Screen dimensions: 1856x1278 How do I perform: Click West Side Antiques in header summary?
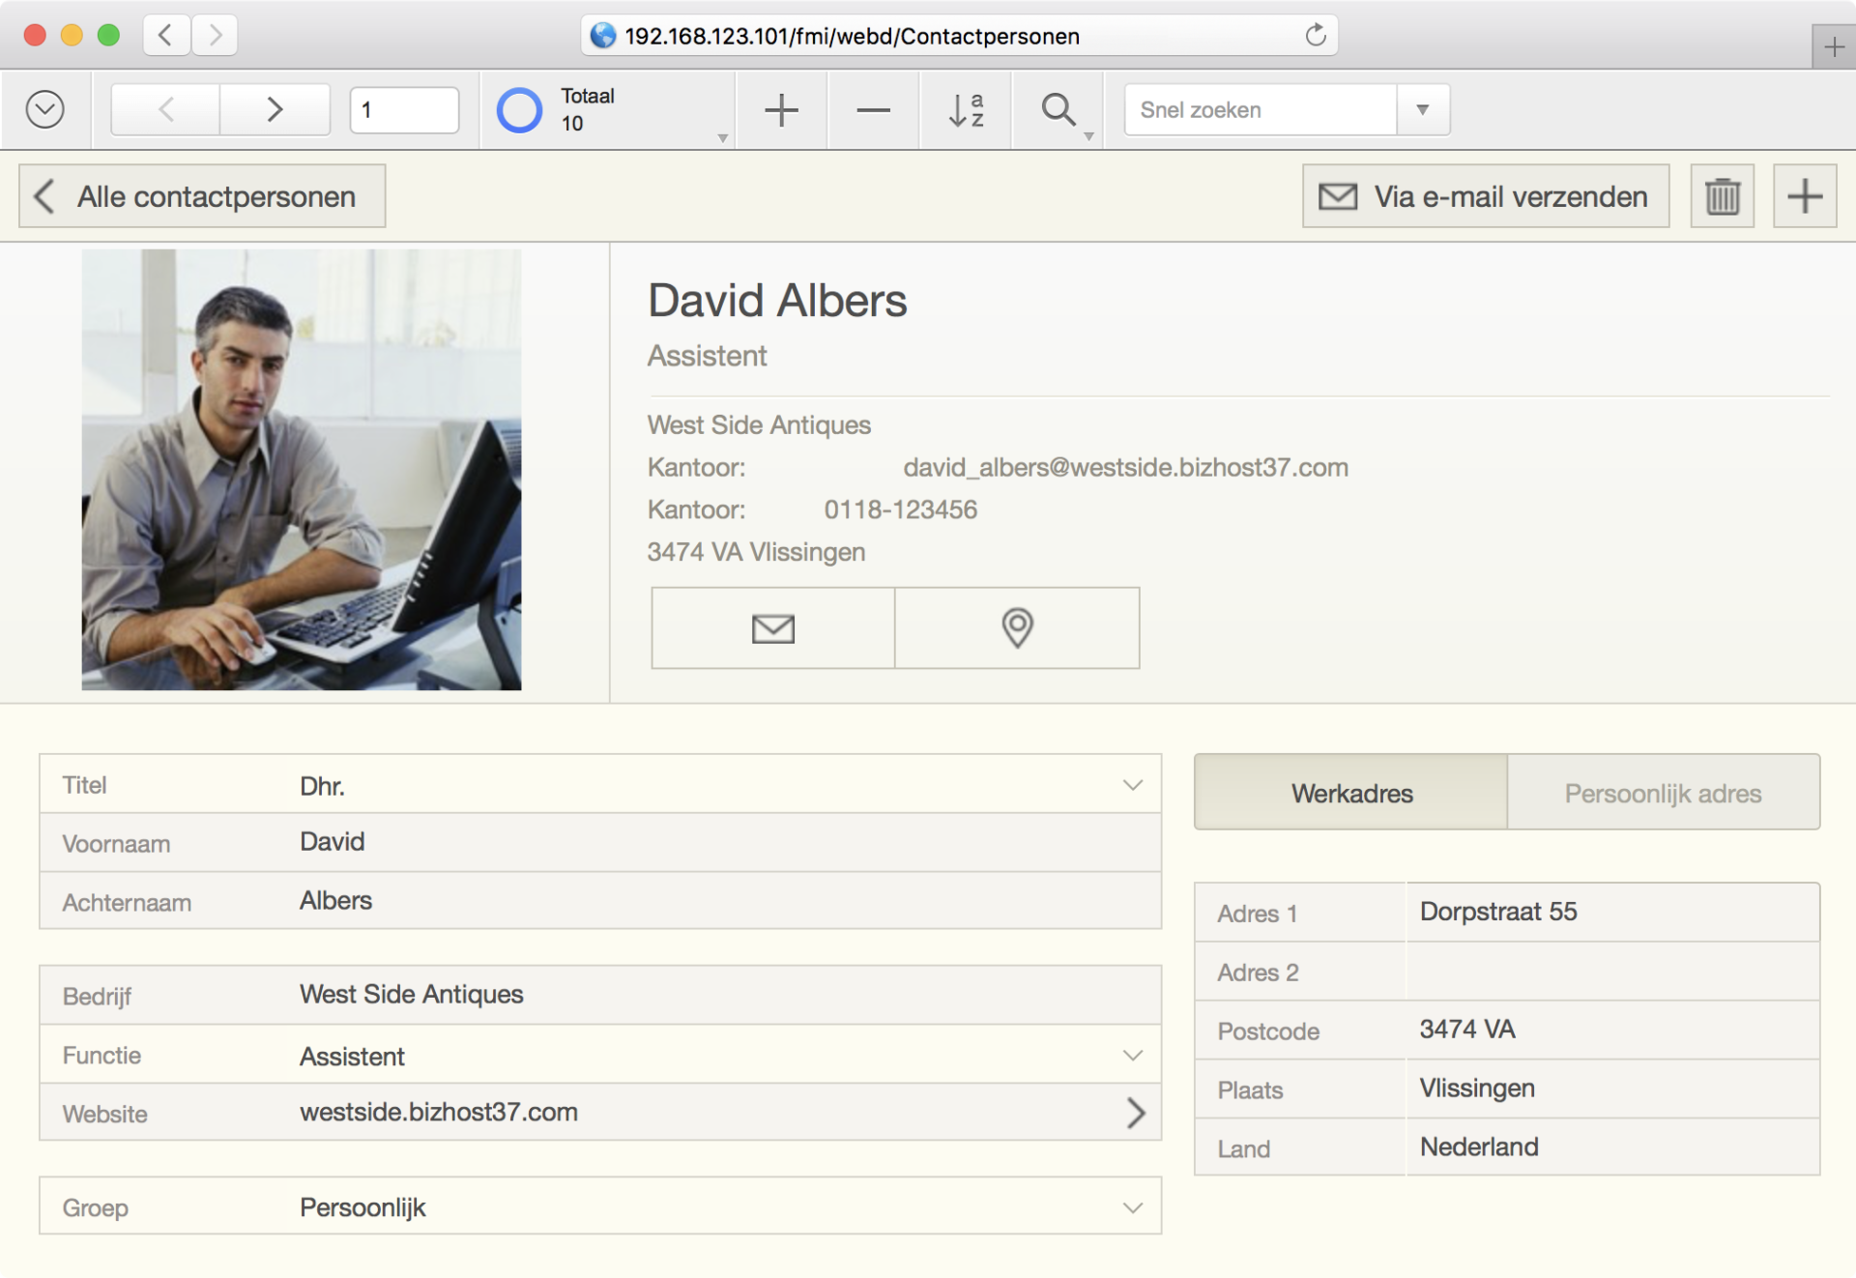tap(759, 425)
